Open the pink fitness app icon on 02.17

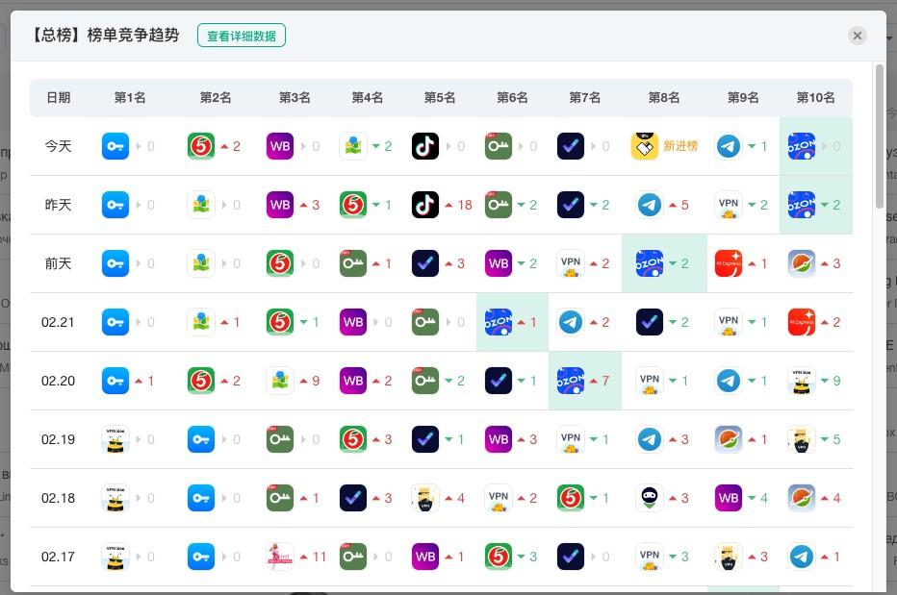point(280,557)
